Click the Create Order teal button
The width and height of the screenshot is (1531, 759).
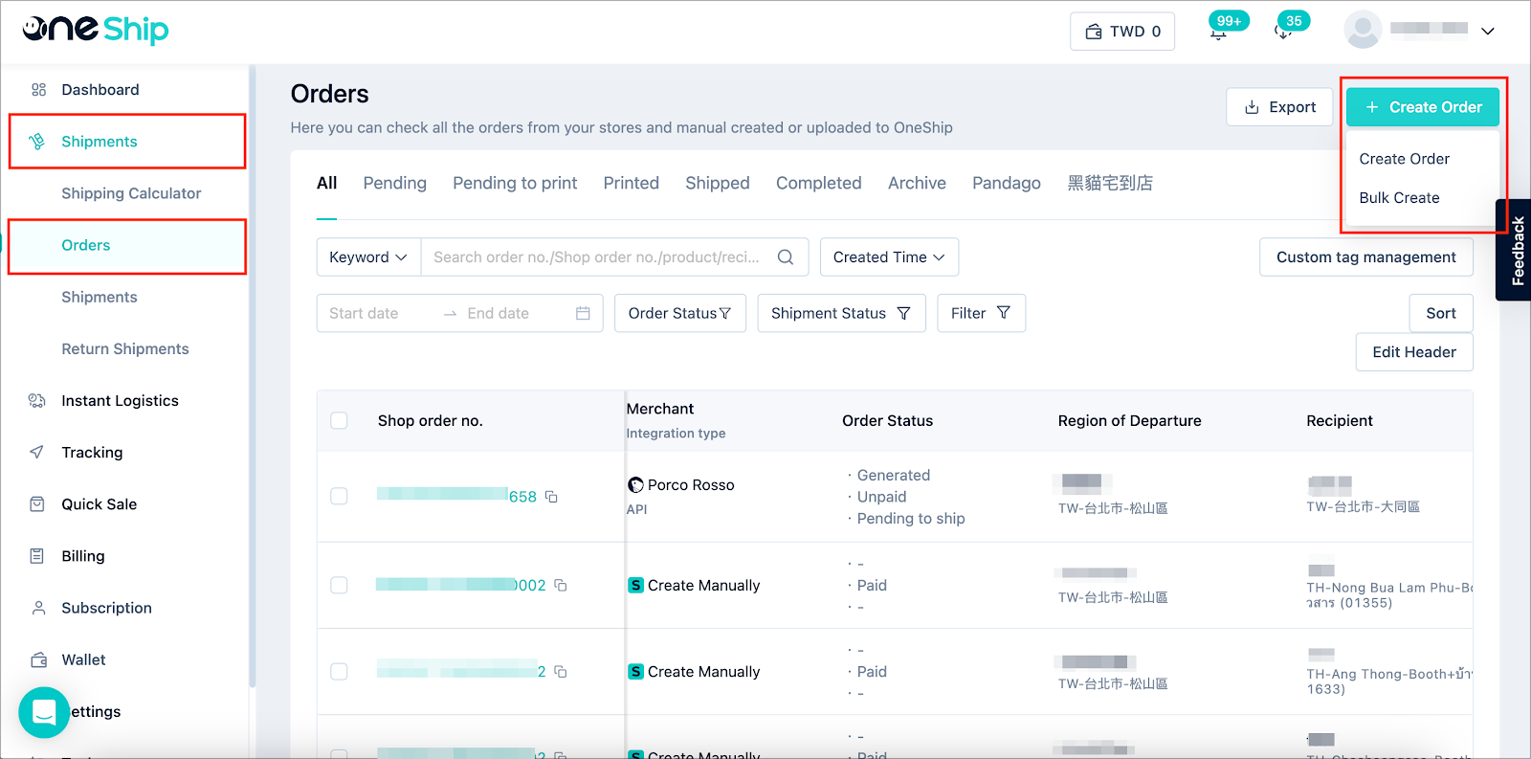[1423, 107]
